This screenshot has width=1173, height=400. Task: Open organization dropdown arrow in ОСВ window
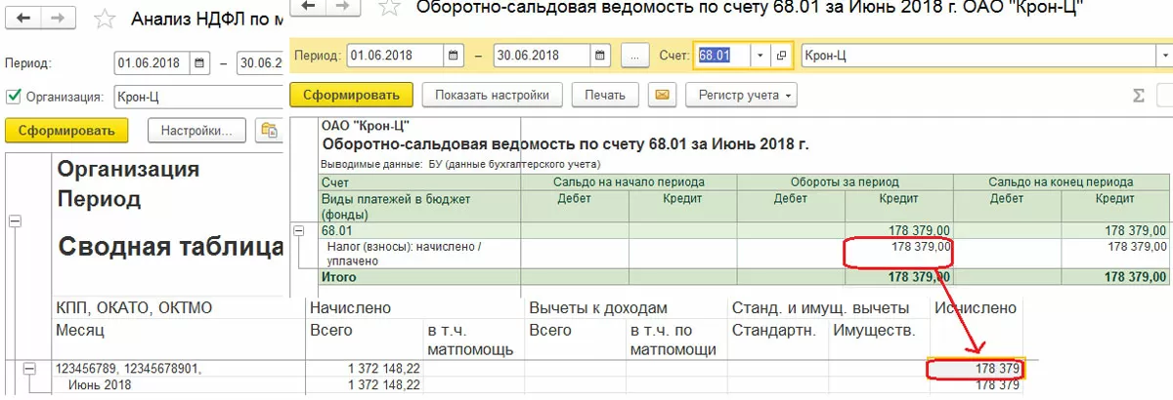point(1164,56)
